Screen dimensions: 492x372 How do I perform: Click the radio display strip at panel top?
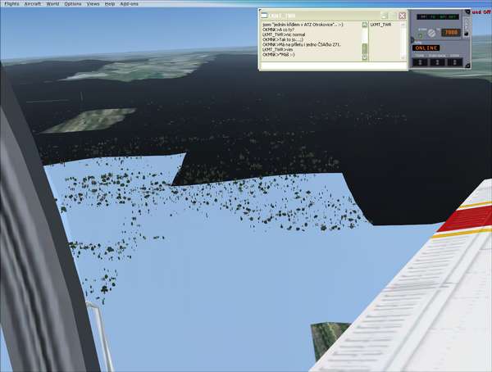point(437,16)
